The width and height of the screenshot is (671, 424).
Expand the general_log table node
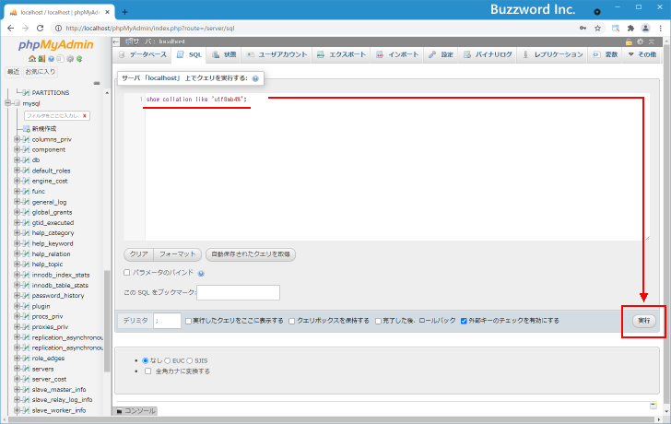(x=18, y=202)
